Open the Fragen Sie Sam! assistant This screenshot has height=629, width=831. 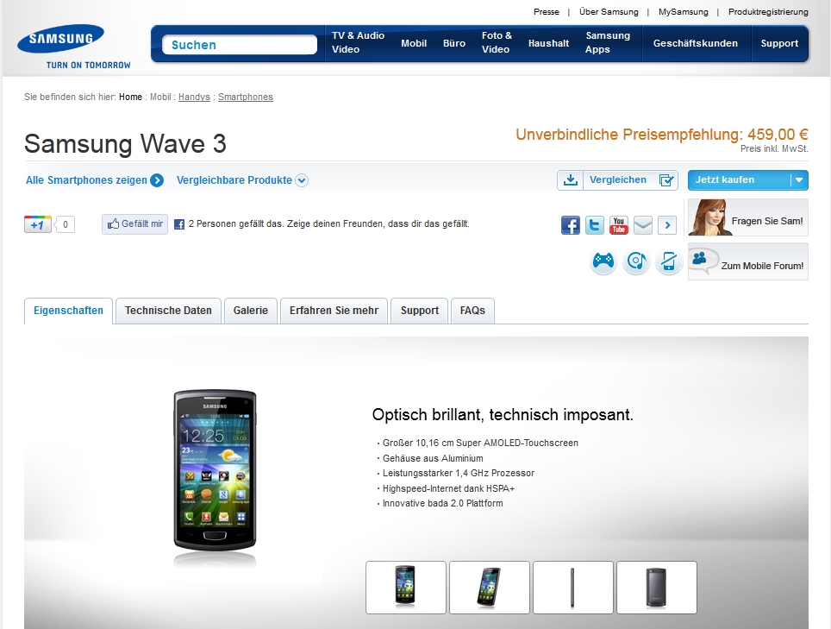click(x=747, y=217)
